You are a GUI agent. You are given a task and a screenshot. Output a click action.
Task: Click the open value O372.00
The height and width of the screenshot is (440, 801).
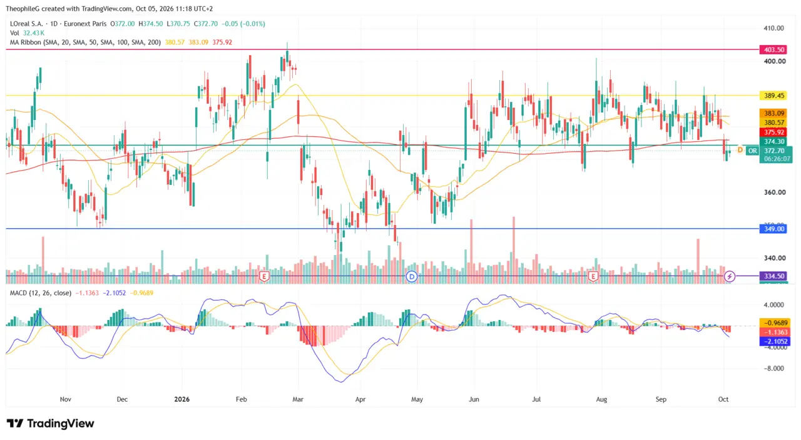[x=123, y=24]
